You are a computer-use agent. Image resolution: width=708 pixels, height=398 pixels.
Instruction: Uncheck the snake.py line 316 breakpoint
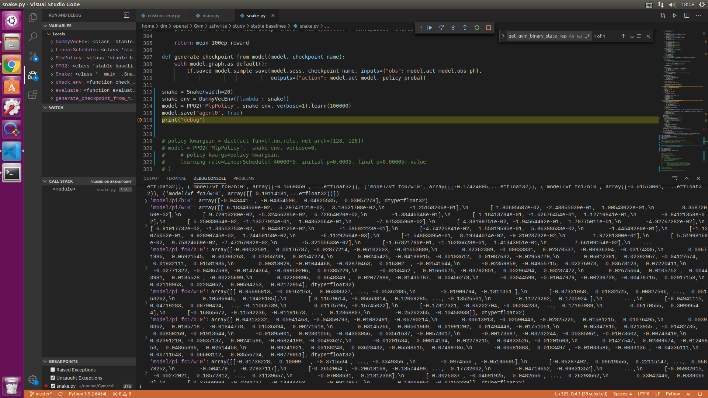pyautogui.click(x=53, y=386)
